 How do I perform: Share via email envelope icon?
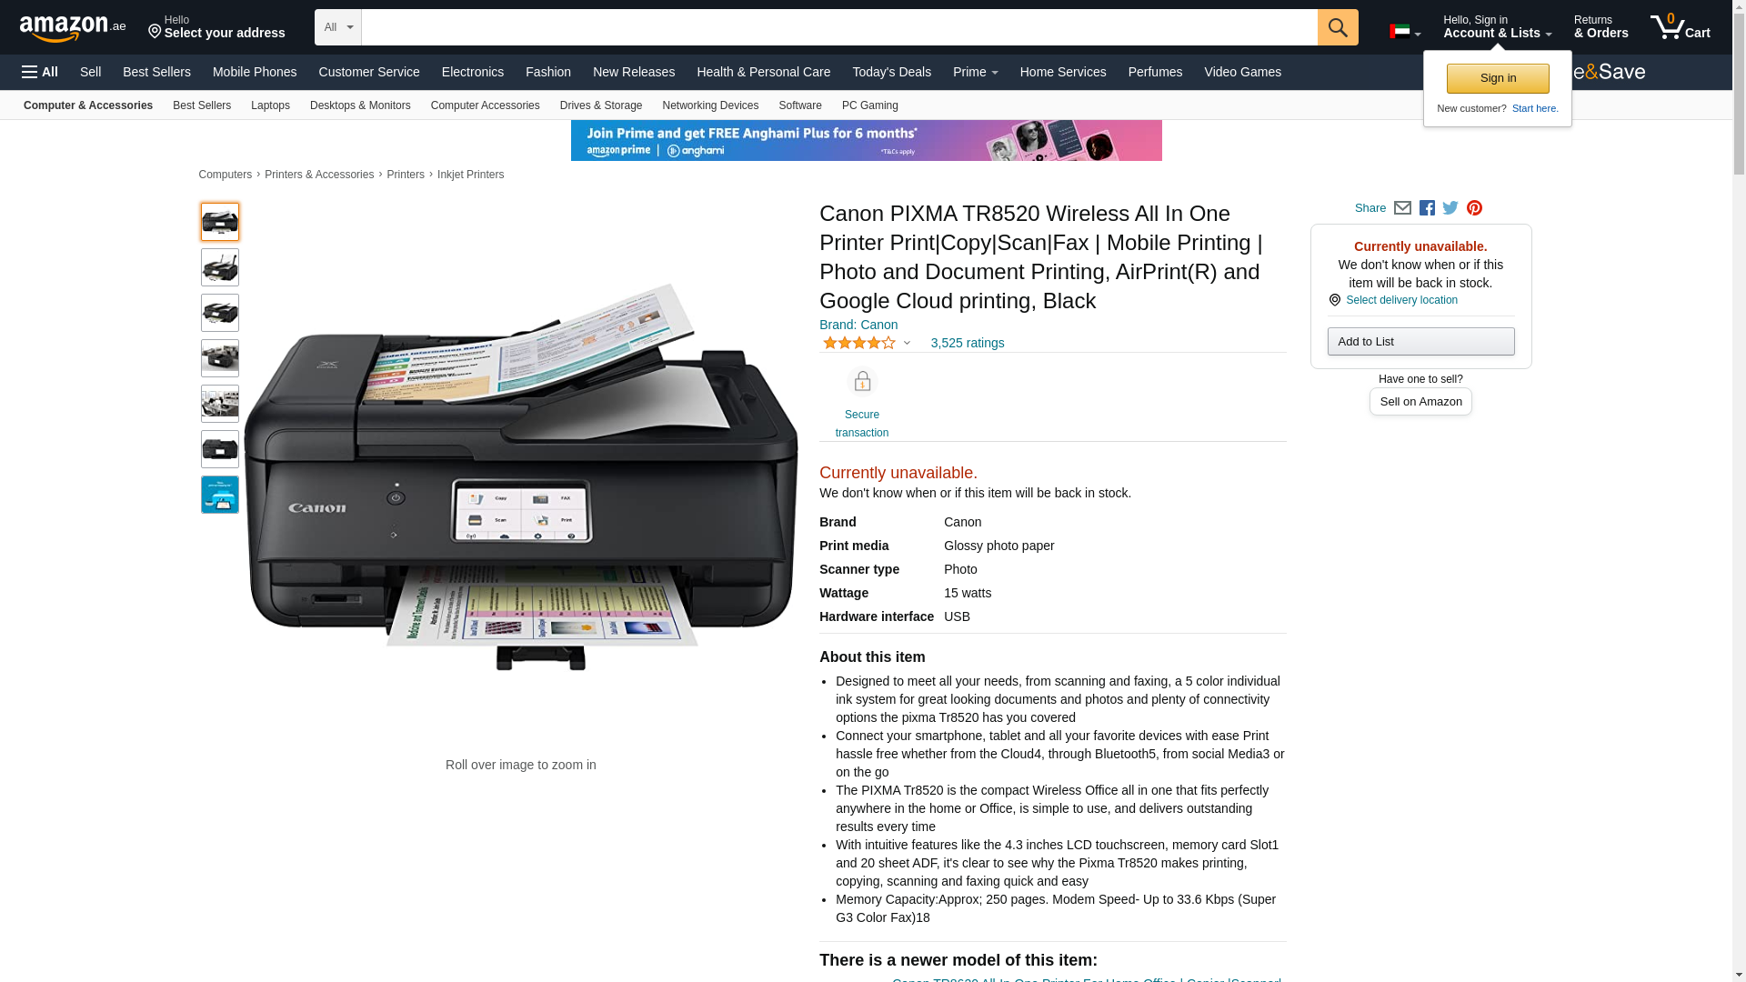click(1402, 208)
